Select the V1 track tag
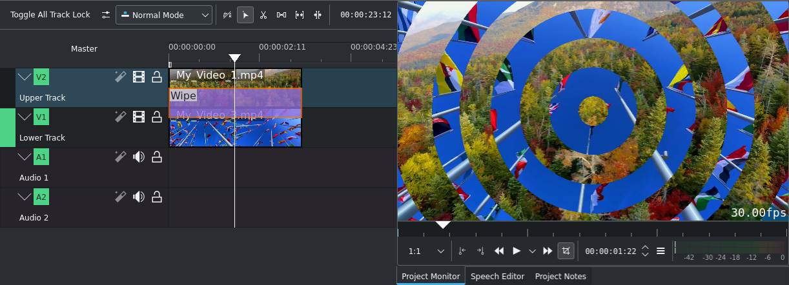The image size is (789, 285). (41, 117)
